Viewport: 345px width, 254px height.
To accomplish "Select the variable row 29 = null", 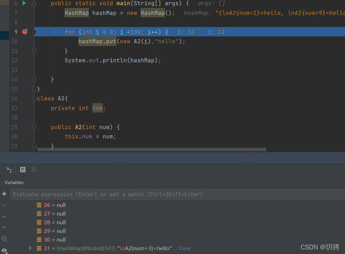I will [177, 231].
